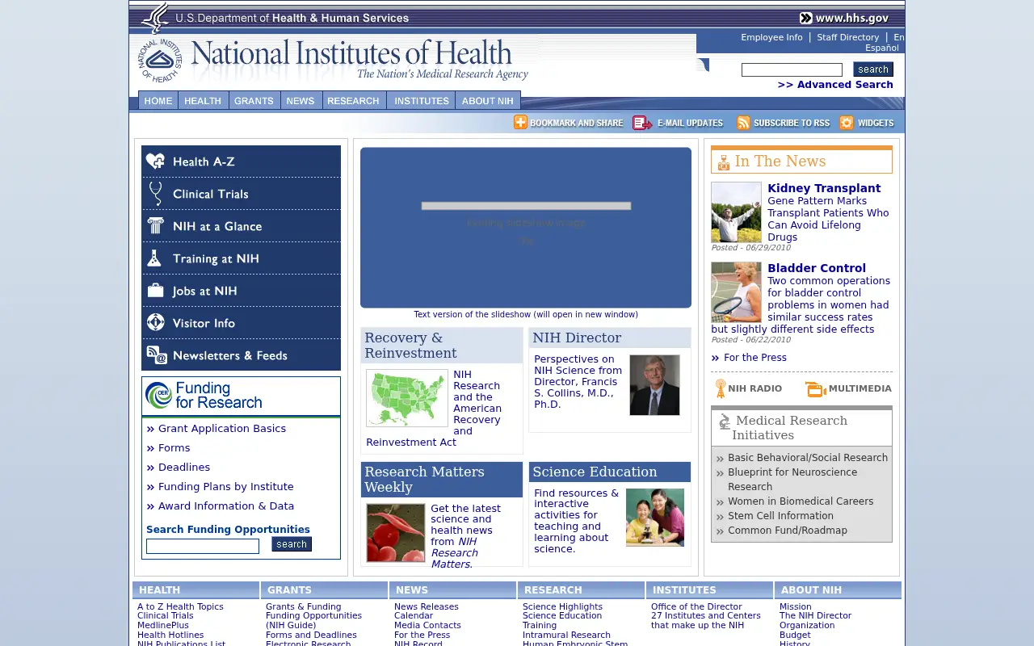Viewport: 1034px width, 646px height.
Task: Submit the funding opportunities search button
Action: (292, 544)
